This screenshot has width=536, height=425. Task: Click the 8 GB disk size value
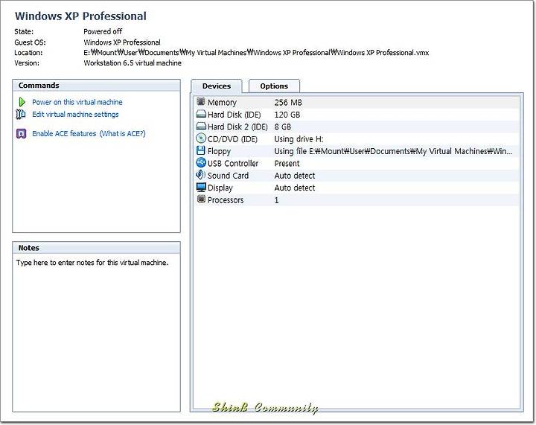point(283,127)
